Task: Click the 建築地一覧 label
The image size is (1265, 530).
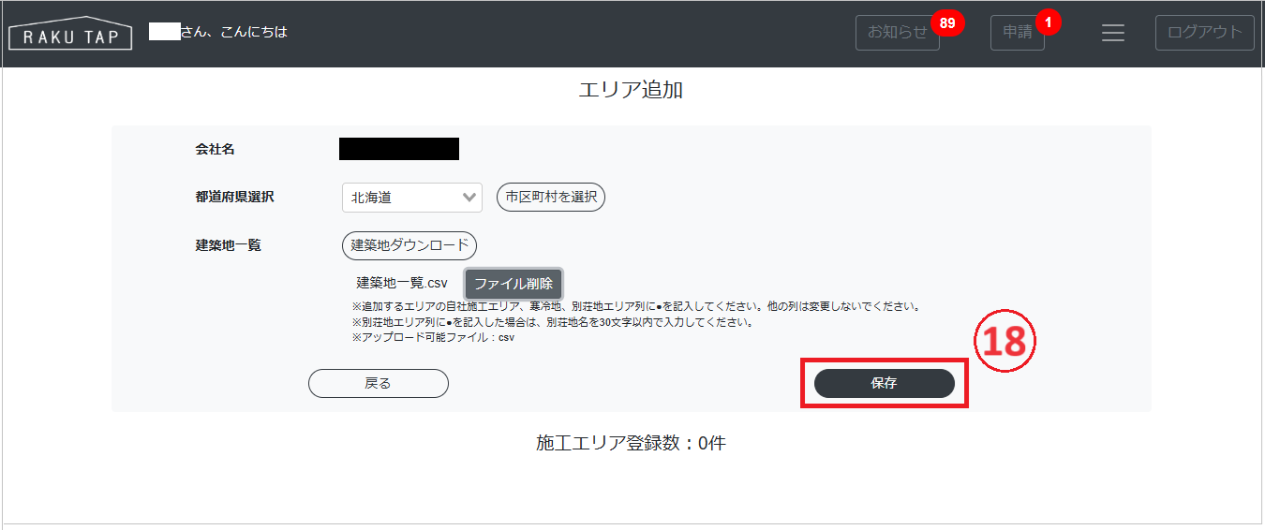Action: click(x=229, y=245)
